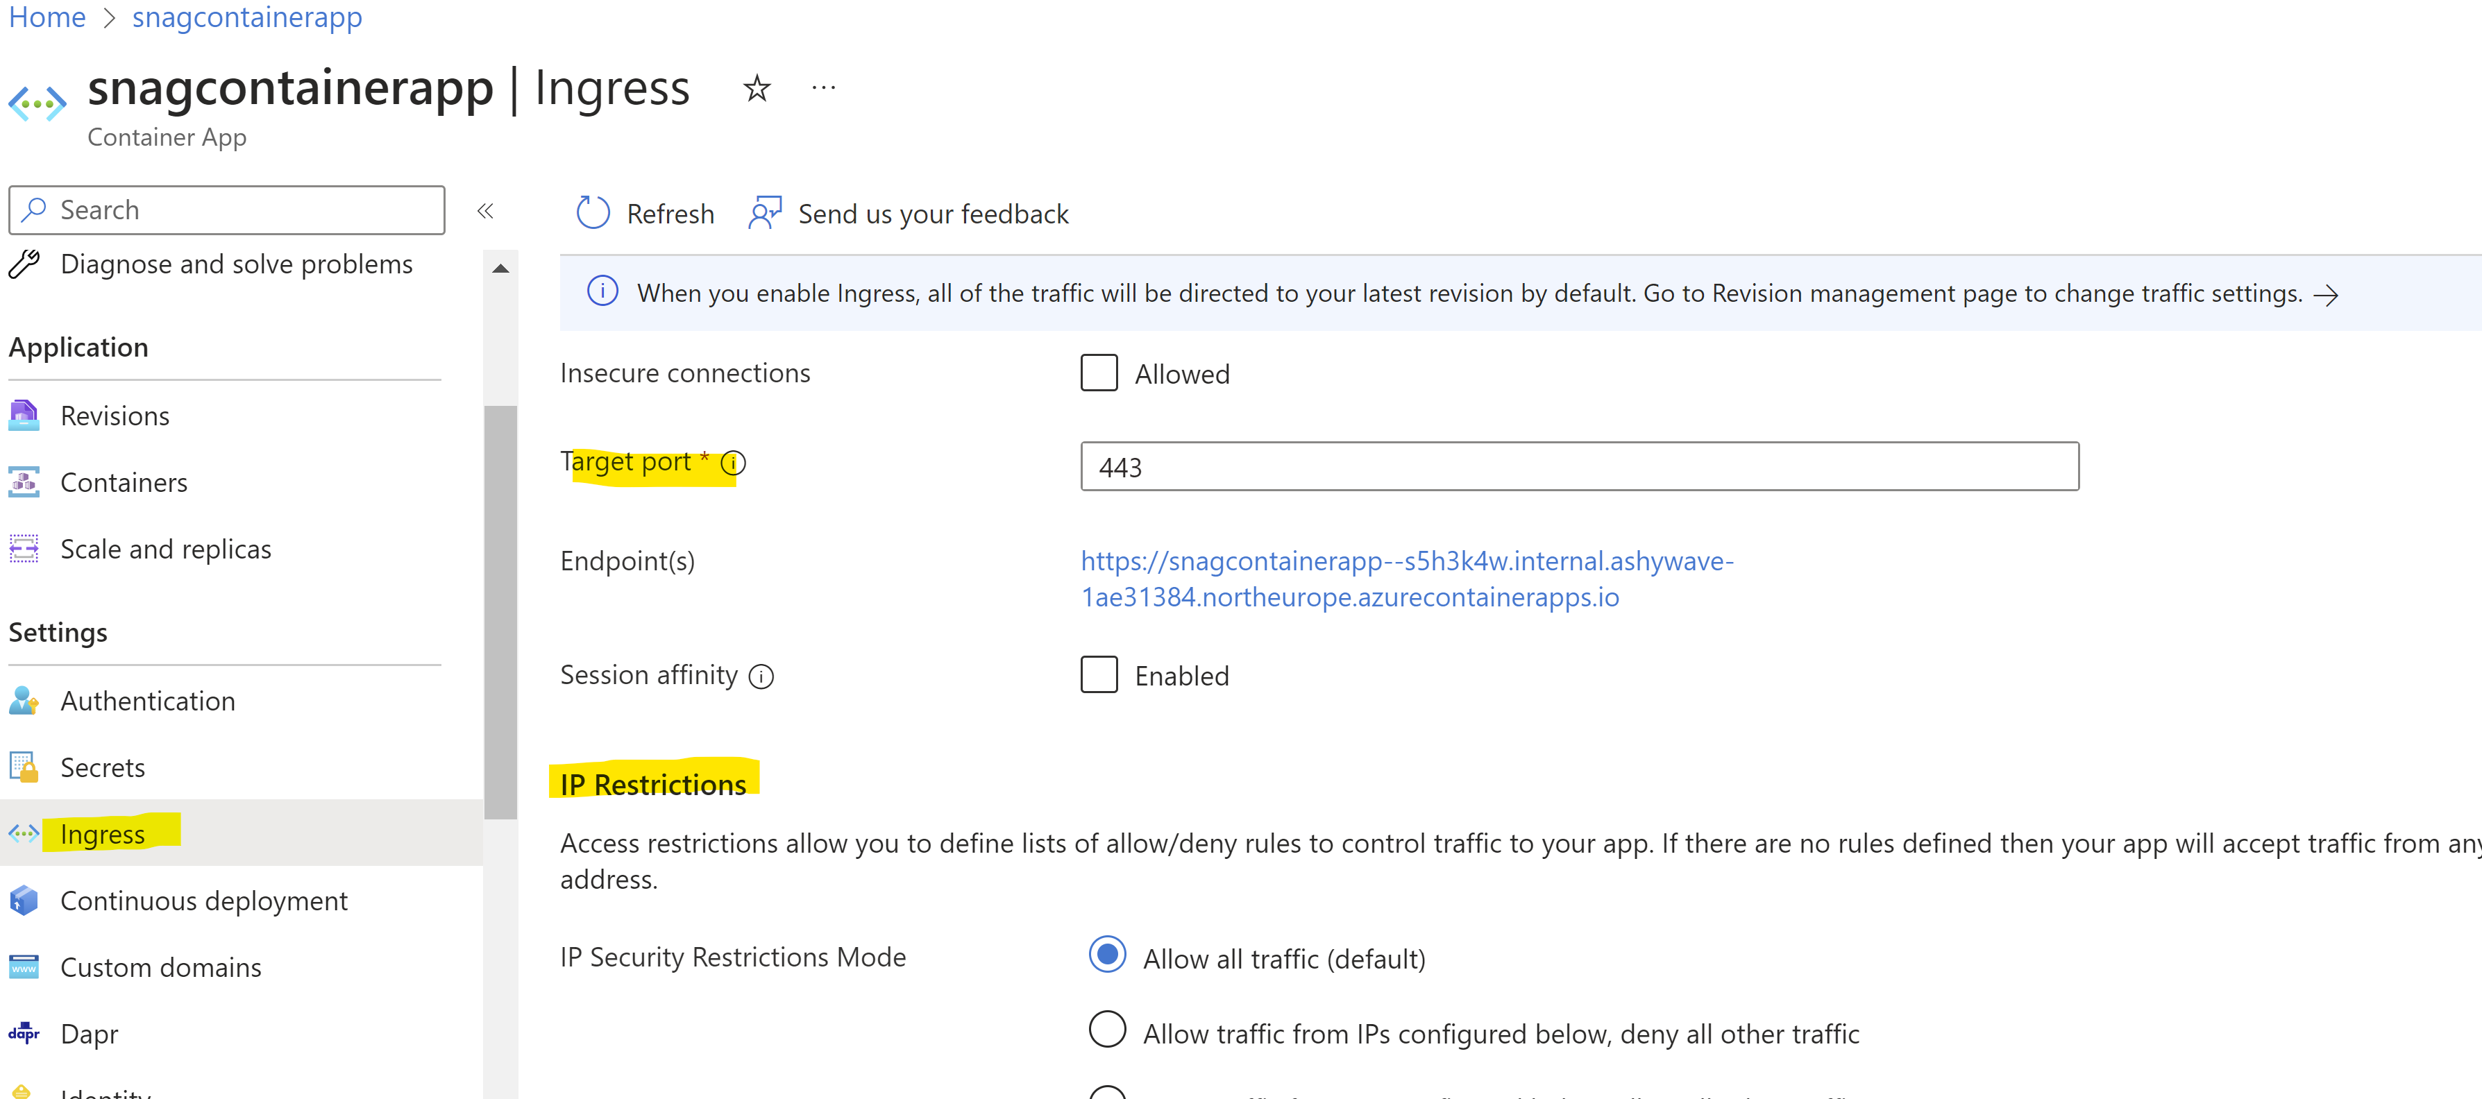The image size is (2482, 1099).
Task: Click the Target port label
Action: [x=626, y=462]
